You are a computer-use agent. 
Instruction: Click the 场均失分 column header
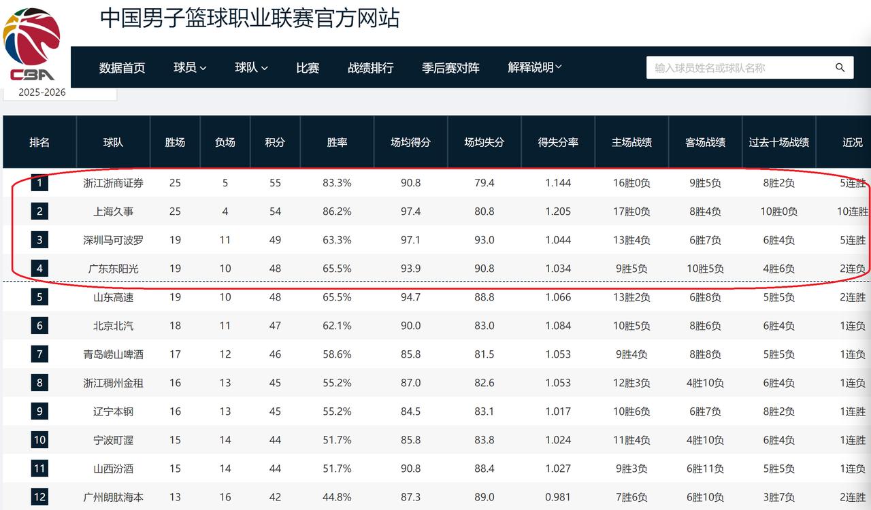[484, 142]
